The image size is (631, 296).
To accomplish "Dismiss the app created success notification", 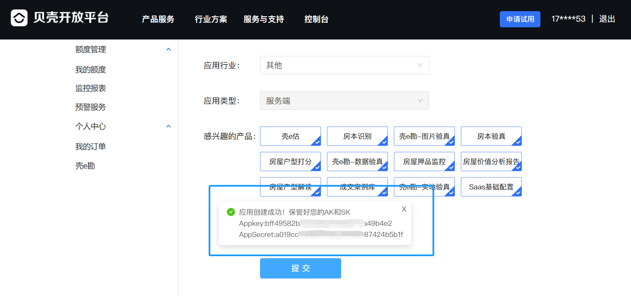I will [404, 209].
